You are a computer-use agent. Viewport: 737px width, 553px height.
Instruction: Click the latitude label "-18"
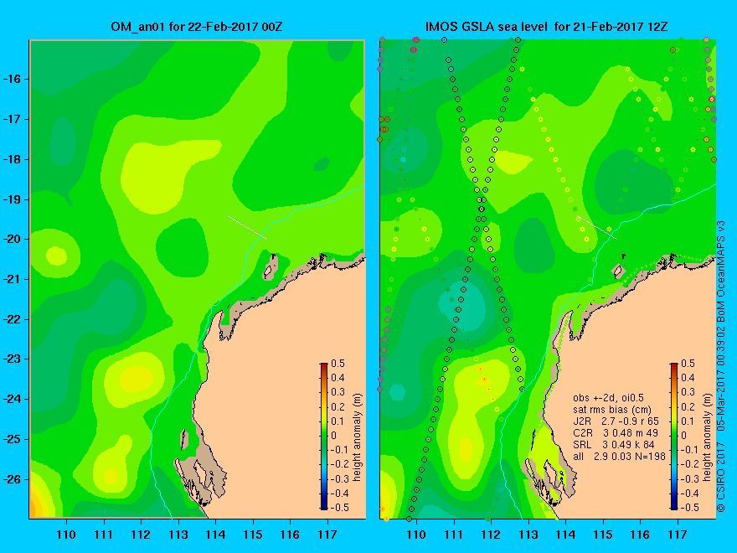tap(13, 159)
